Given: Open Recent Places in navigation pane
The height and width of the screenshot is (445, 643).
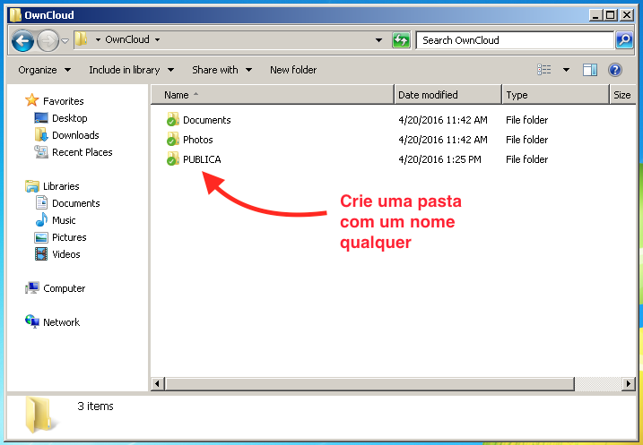Looking at the screenshot, I should (x=82, y=152).
